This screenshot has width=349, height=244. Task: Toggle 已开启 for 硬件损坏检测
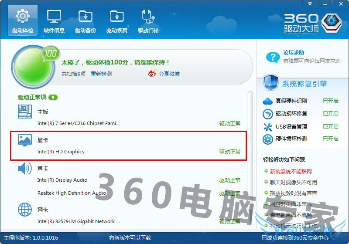pos(331,139)
